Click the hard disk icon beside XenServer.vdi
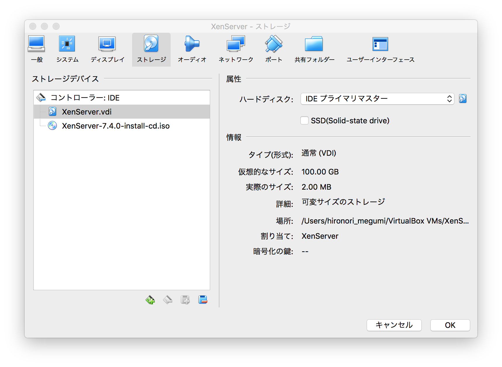Image resolution: width=502 pixels, height=367 pixels. point(53,111)
